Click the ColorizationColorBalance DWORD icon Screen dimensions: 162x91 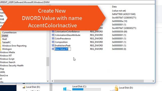(53, 32)
